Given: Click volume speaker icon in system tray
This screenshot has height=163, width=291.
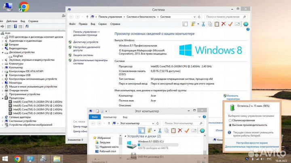Looking at the screenshot, I should (x=262, y=159).
